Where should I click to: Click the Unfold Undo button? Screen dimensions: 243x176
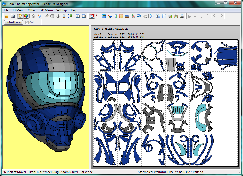tap(13, 22)
